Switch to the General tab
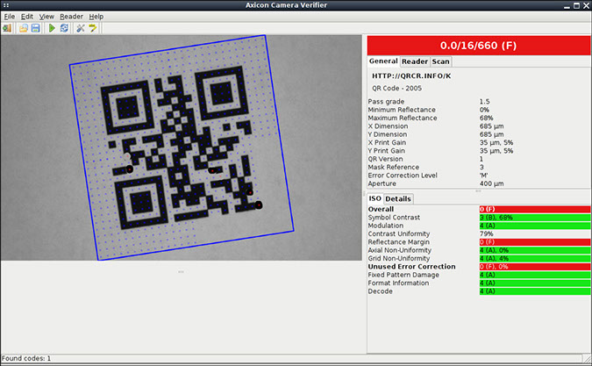Screen dimensions: 592x366 pos(383,61)
